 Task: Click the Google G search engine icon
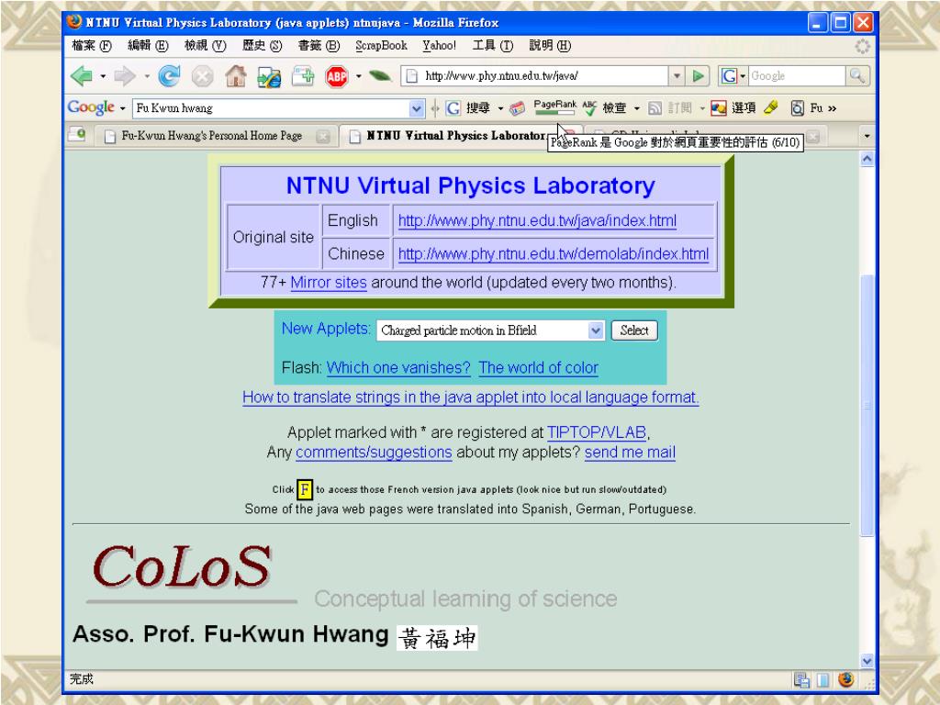729,75
